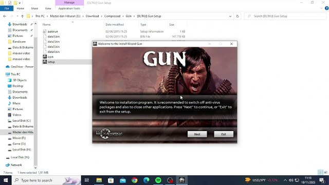Open Explorer help question mark icon
Viewport: 329px width, 185px height.
point(327,8)
